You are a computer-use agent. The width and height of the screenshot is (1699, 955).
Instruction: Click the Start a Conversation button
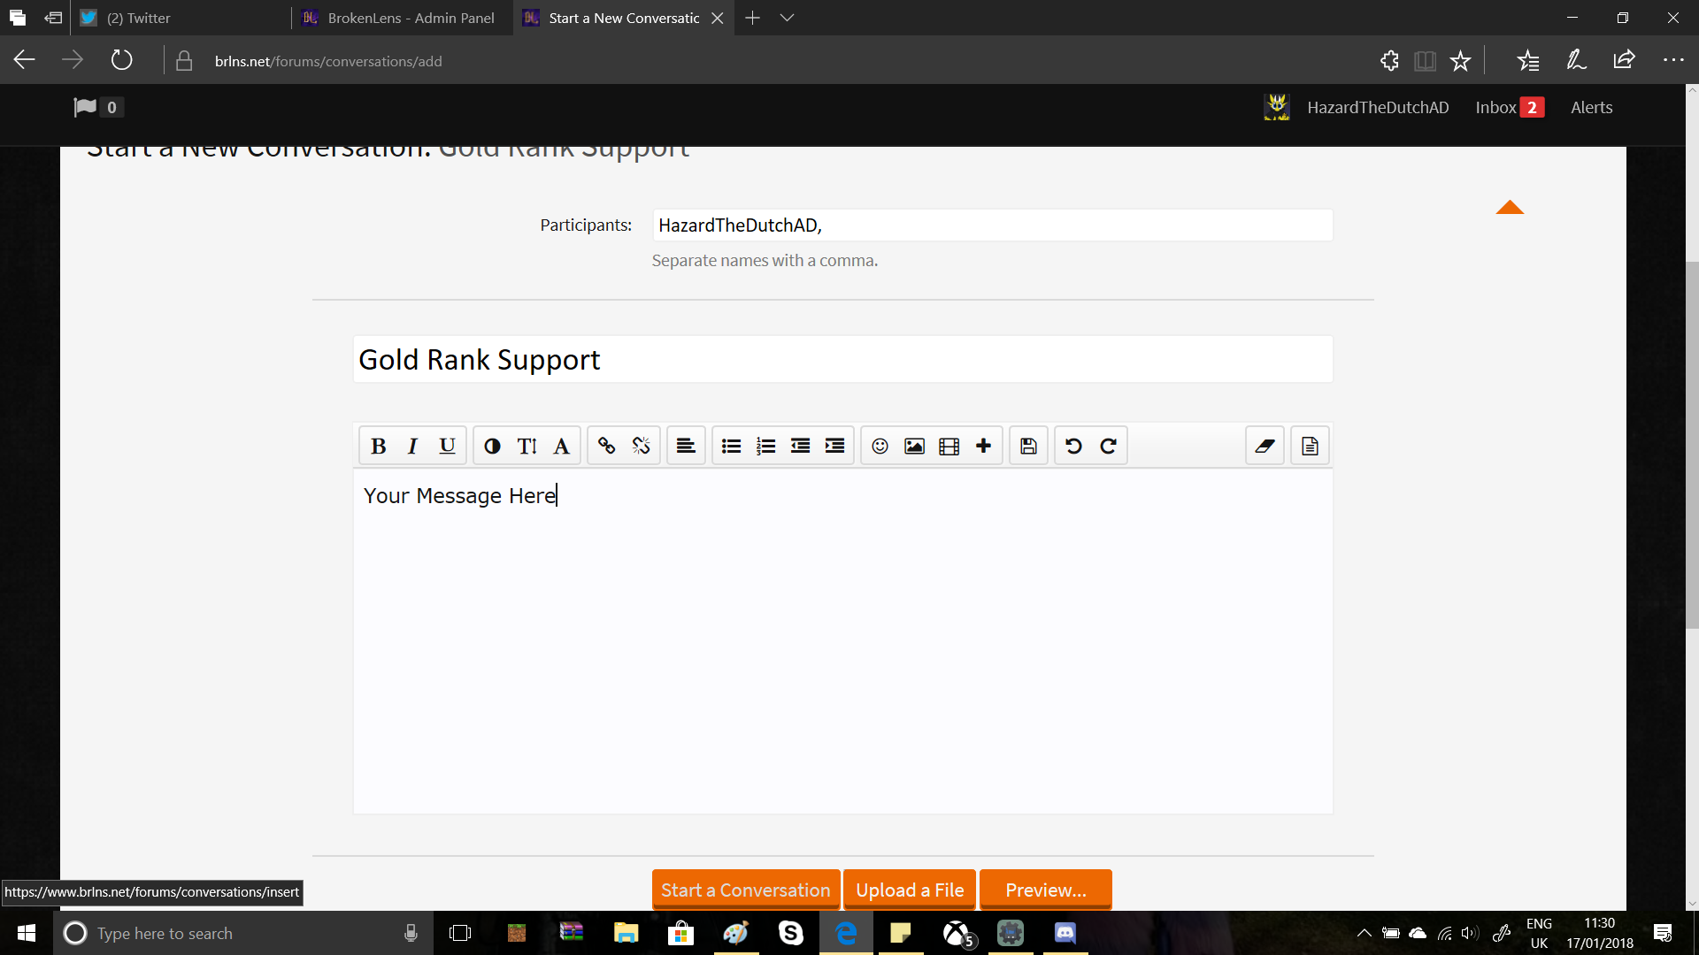(x=746, y=890)
